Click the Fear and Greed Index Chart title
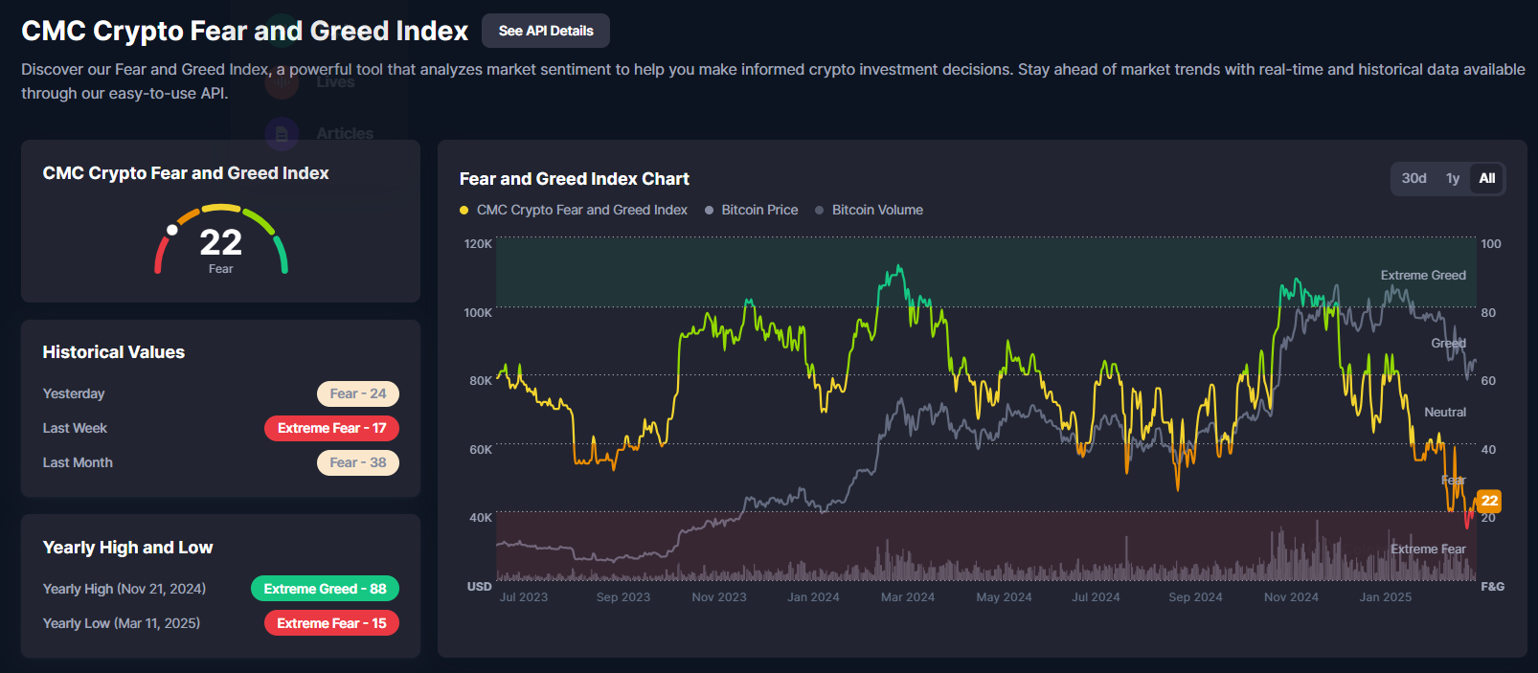This screenshot has height=673, width=1538. click(x=575, y=179)
